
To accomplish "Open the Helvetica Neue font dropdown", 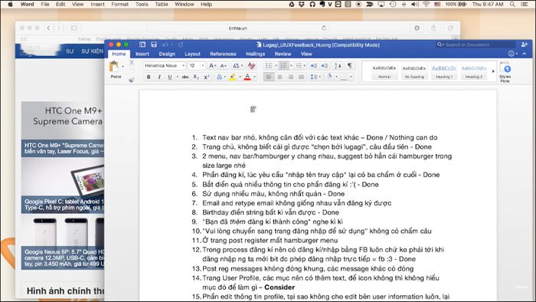I will point(165,66).
